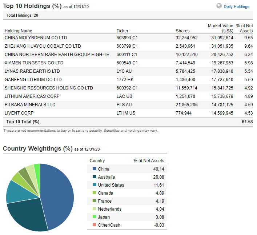
Task: Click ticker 600549 C1
Action: [x=127, y=63]
